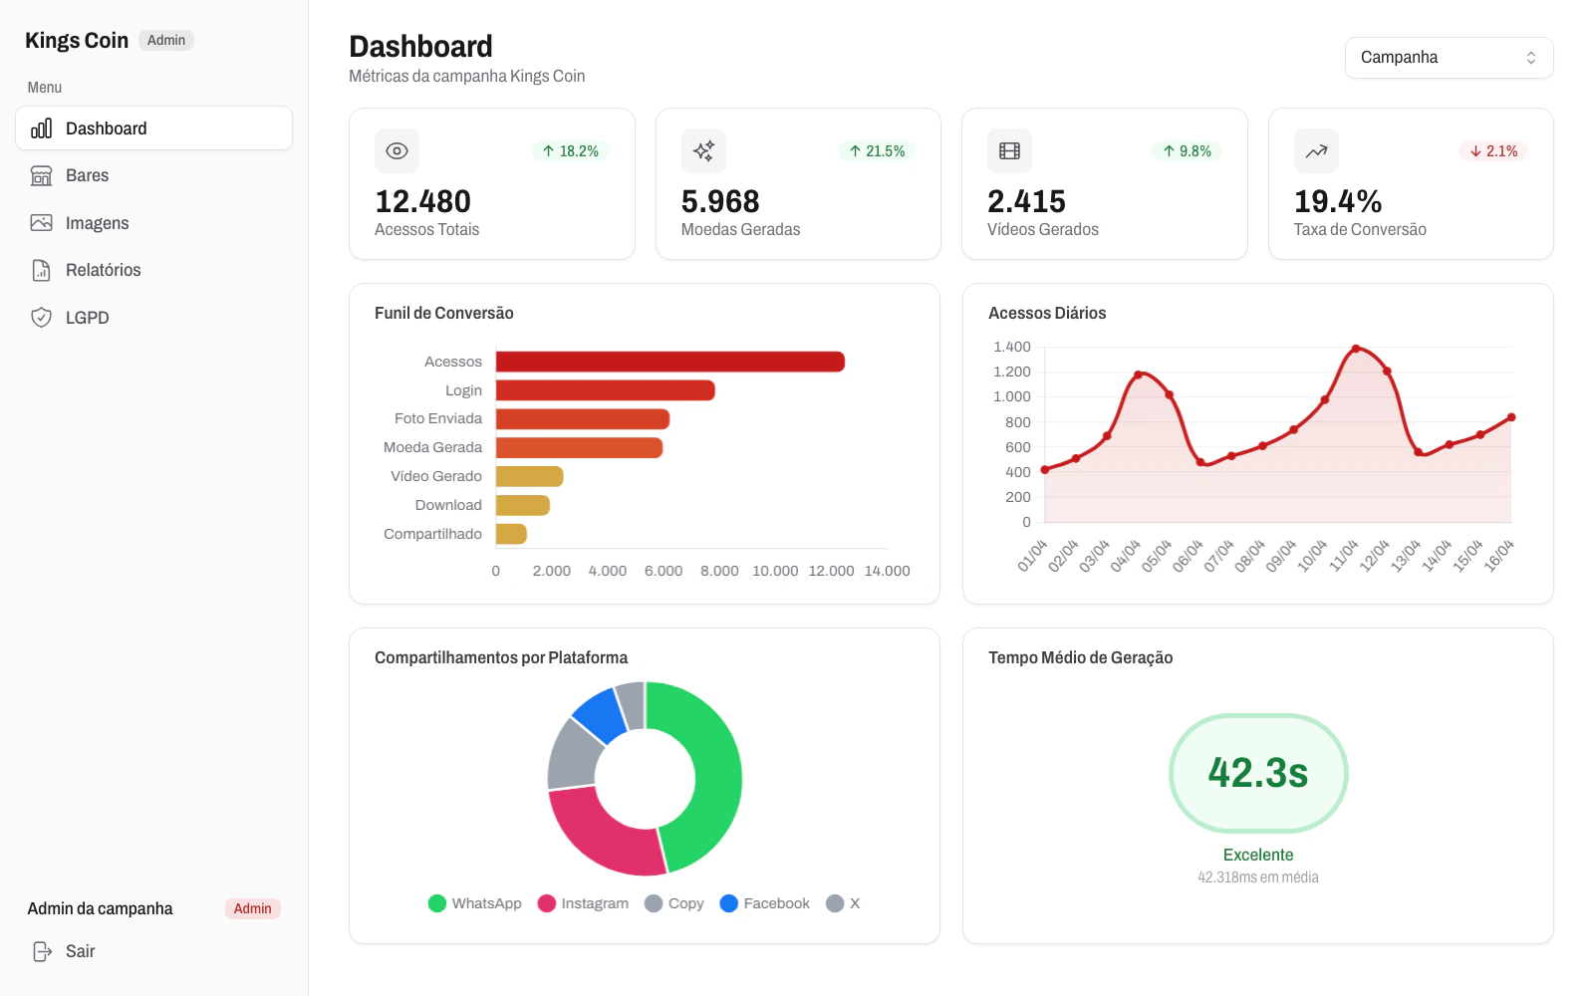This screenshot has width=1594, height=996.
Task: Click the Login bar in funnel chart
Action: 606,390
